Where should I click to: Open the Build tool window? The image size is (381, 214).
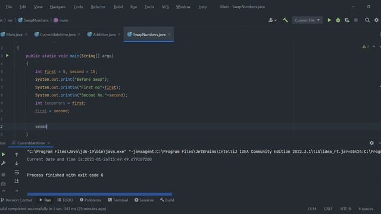pos(167,200)
